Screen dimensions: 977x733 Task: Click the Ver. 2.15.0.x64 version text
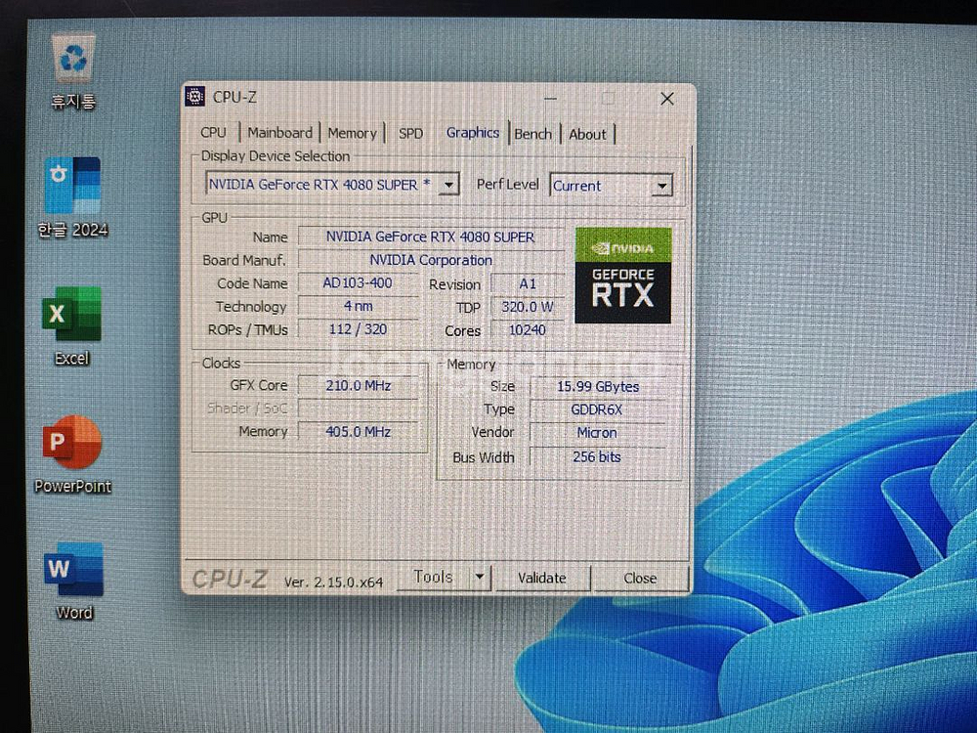point(333,582)
